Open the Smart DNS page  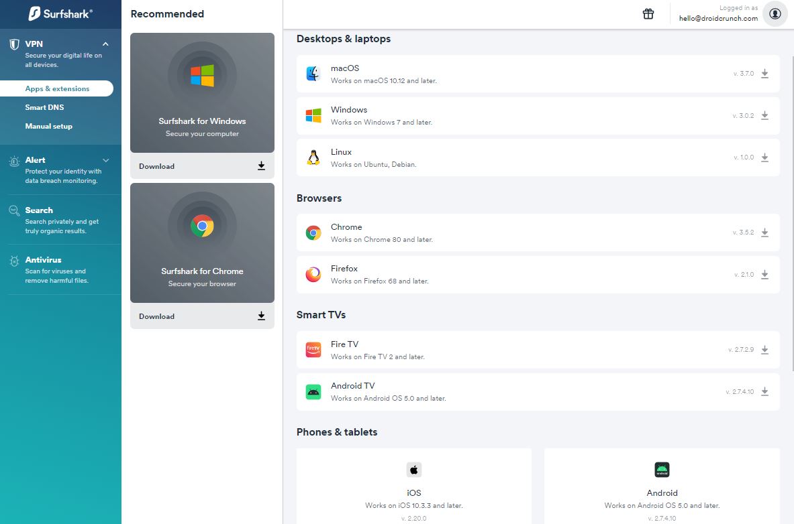tap(44, 107)
